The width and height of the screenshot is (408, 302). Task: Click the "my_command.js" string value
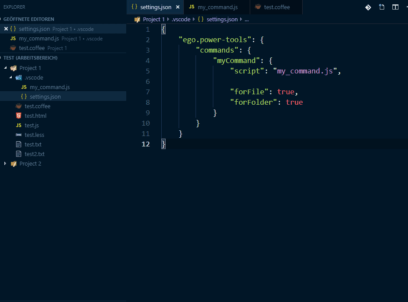click(305, 71)
